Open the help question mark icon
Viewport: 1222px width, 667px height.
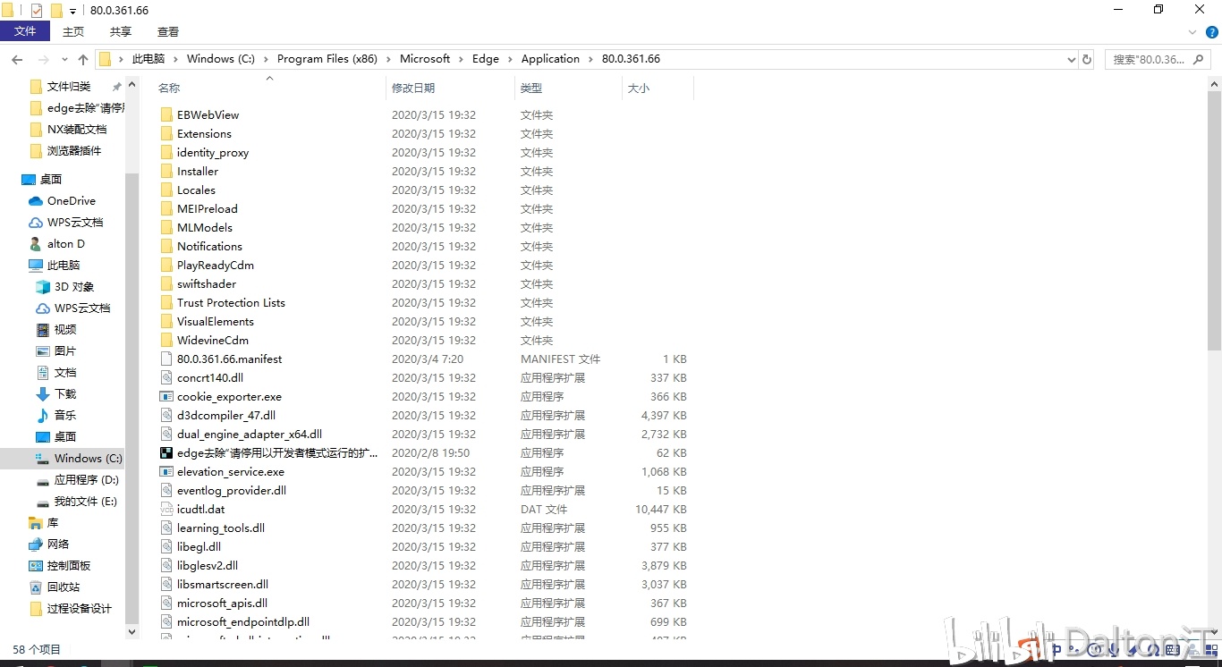(x=1212, y=32)
